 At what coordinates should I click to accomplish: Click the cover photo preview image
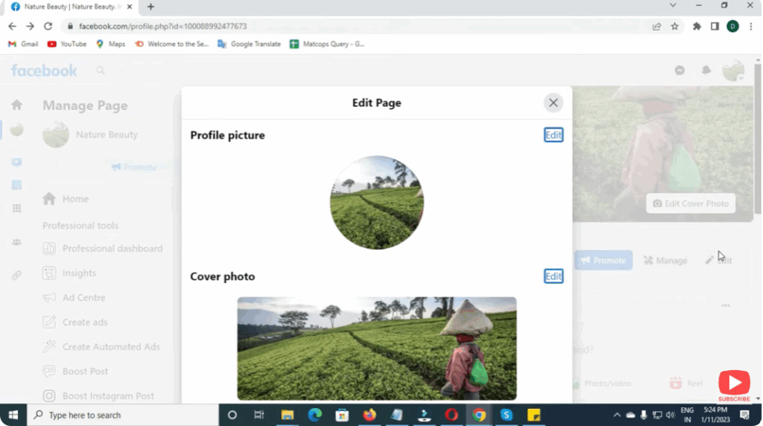(376, 349)
